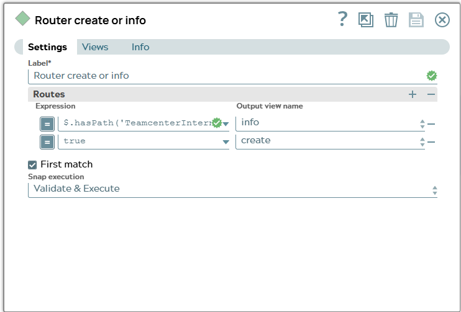
Task: Switch to the Settings tab
Action: click(x=47, y=47)
